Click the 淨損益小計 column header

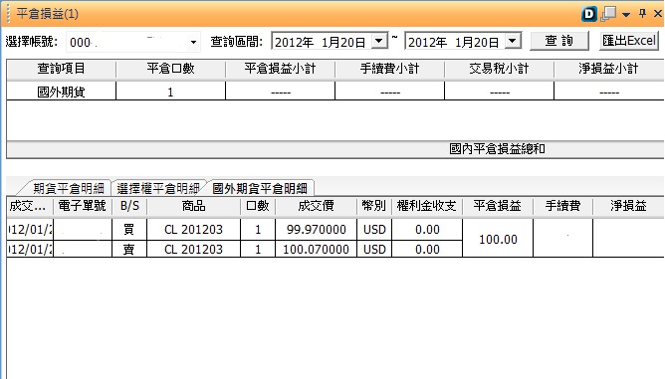(x=608, y=69)
